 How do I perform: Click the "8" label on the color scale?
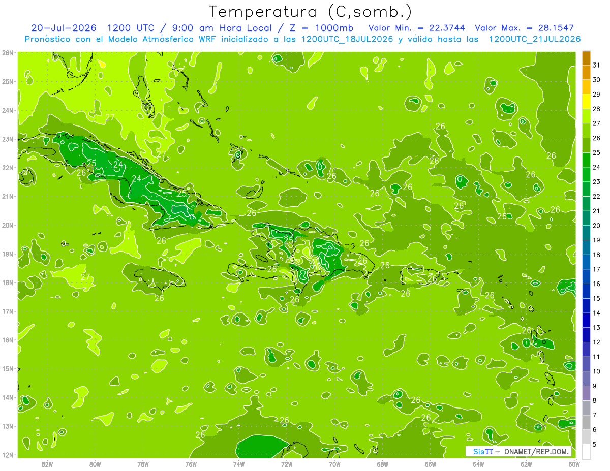[x=595, y=400]
